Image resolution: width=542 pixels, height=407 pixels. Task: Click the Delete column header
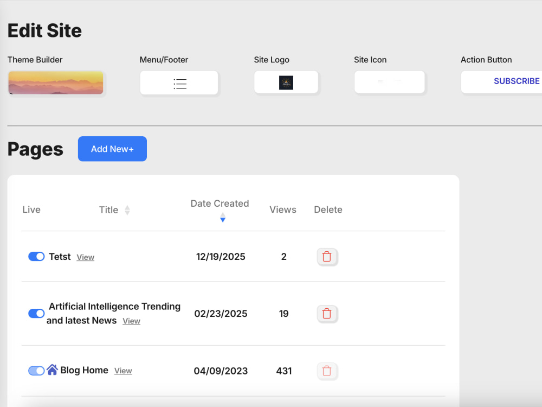click(328, 209)
